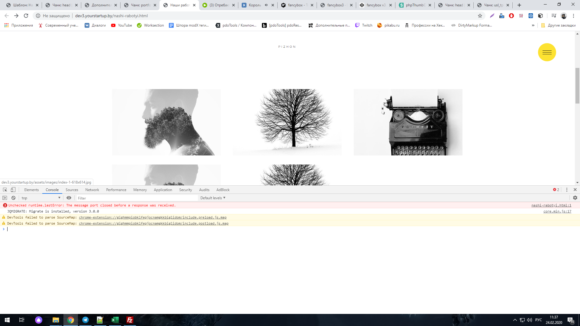Open DevTools three-dot customize menu
The width and height of the screenshot is (580, 326).
click(567, 190)
